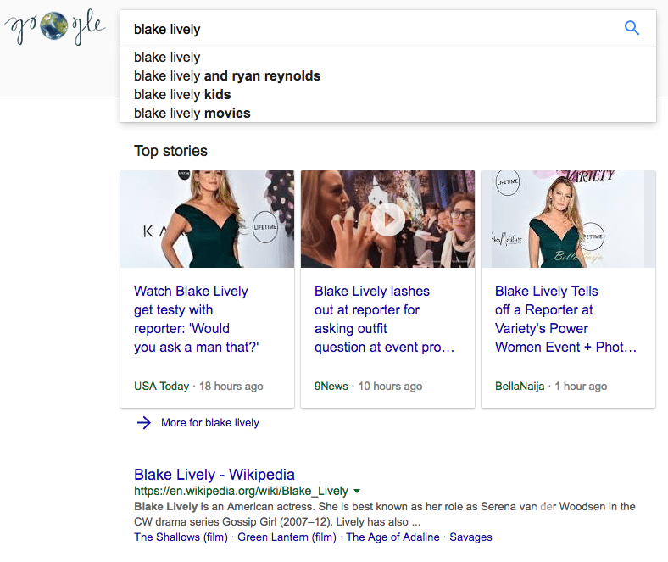Play the 9News video thumbnail
Viewport: 668px width, 562px height.
pyautogui.click(x=387, y=220)
